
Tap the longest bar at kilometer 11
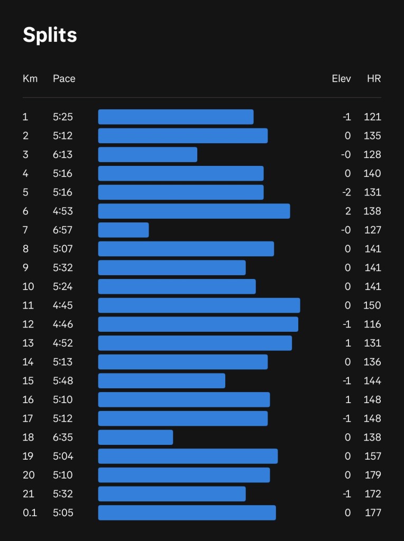tap(199, 305)
